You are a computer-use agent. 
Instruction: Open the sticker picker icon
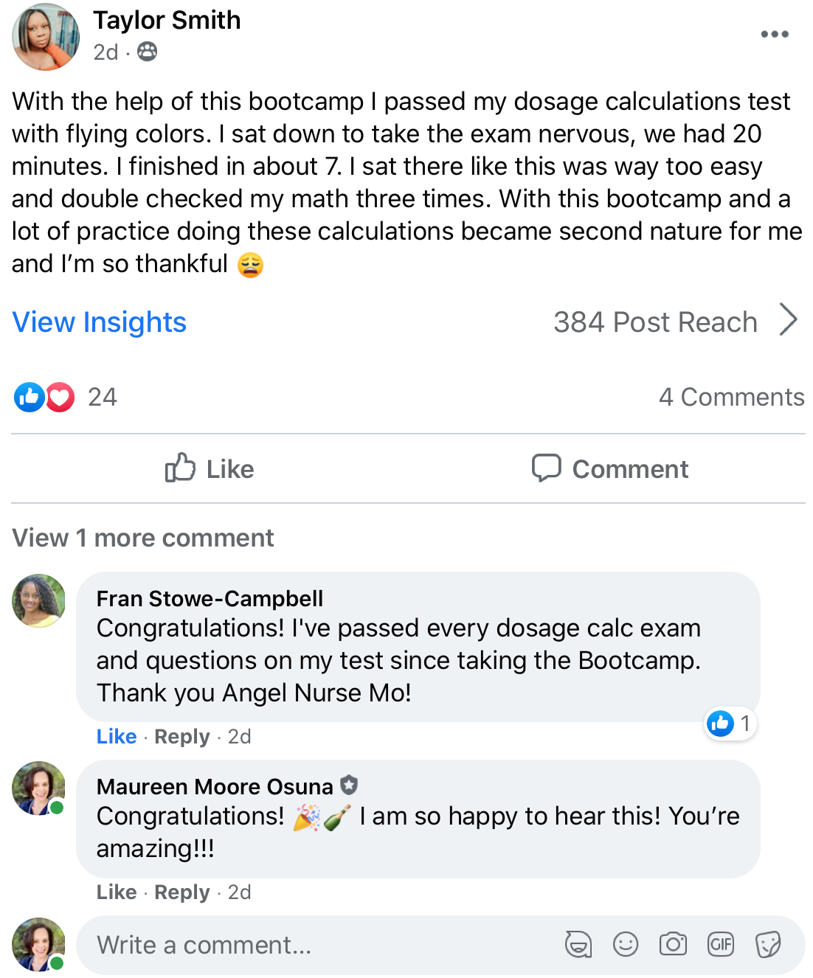(768, 944)
